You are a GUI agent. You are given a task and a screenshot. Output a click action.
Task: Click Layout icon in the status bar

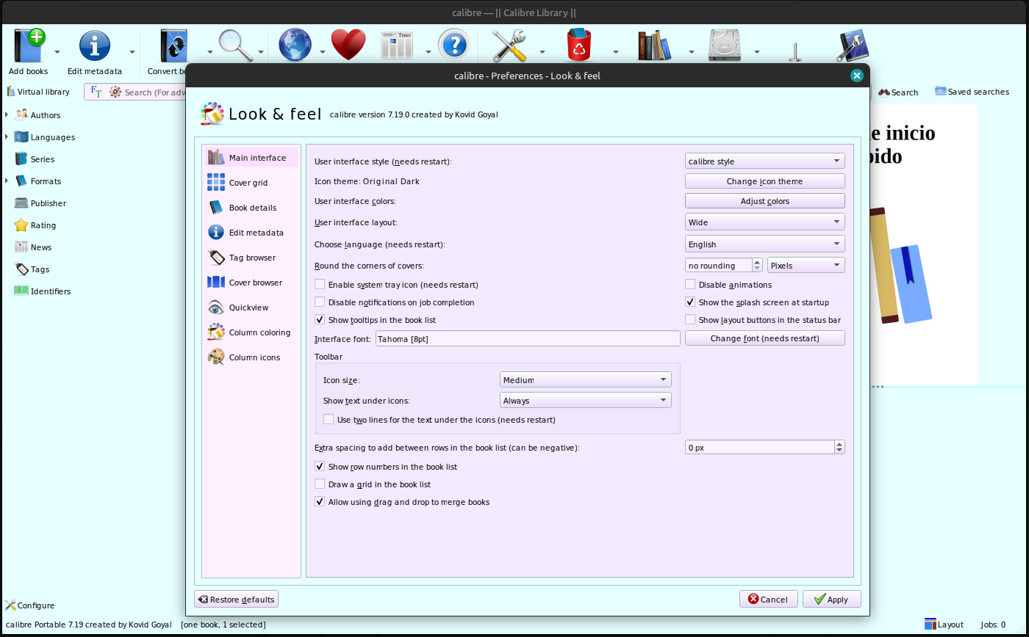click(944, 625)
